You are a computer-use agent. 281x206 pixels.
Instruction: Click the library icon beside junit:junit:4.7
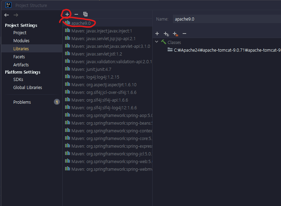tap(68, 69)
